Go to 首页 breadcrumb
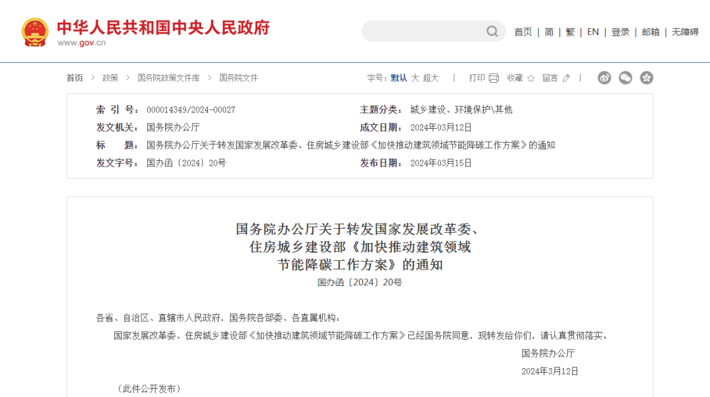 [75, 78]
